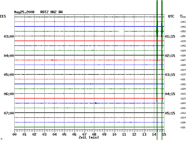Click minute tick label 08

pyautogui.click(x=94, y=135)
